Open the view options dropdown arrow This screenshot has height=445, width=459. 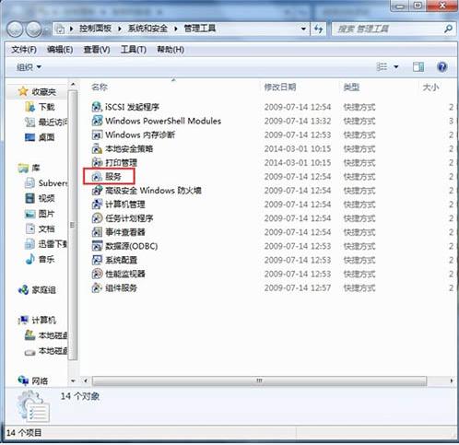click(396, 66)
